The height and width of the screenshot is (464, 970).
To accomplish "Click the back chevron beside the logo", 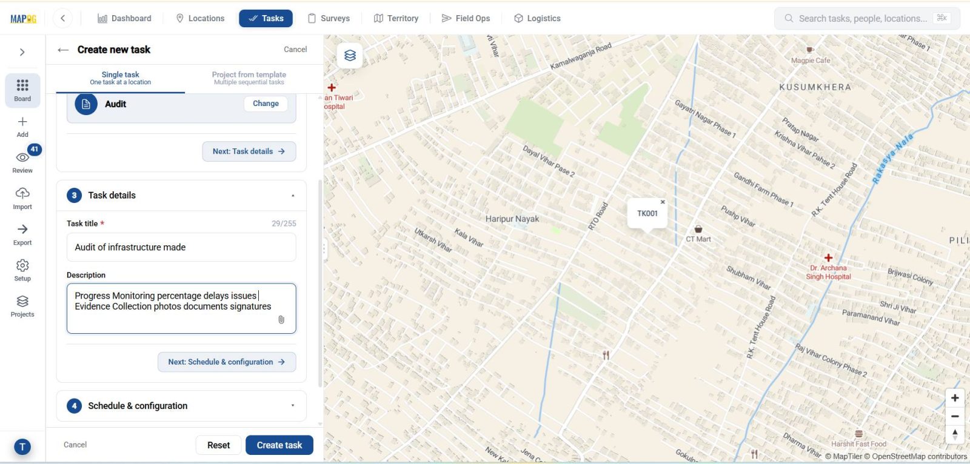I will pos(62,18).
